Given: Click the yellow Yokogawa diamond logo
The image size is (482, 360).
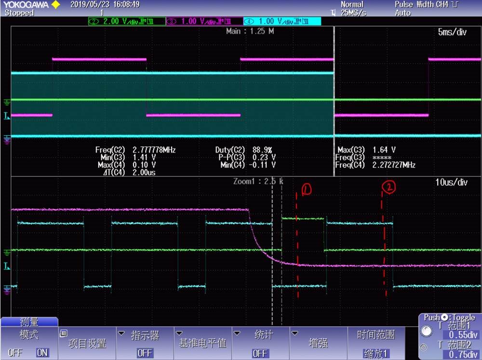Looking at the screenshot, I should point(55,5).
